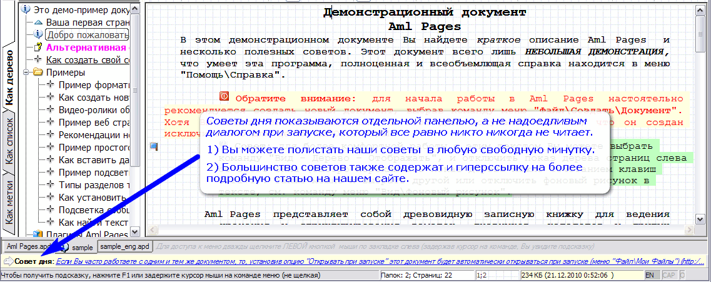Image resolution: width=711 pixels, height=282 pixels.
Task: Click the cross icon beside 'Рекомендации'
Action: (x=50, y=134)
